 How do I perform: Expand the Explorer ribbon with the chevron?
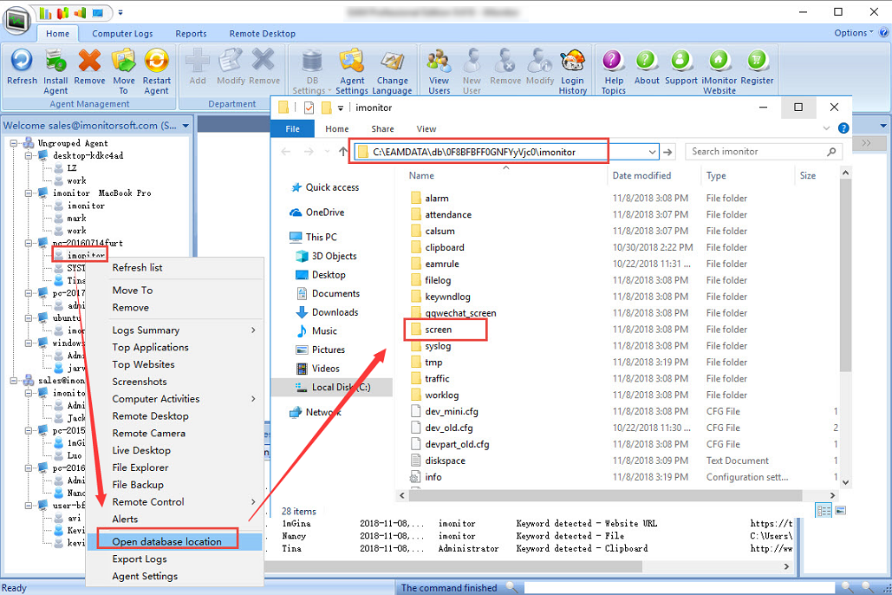827,128
